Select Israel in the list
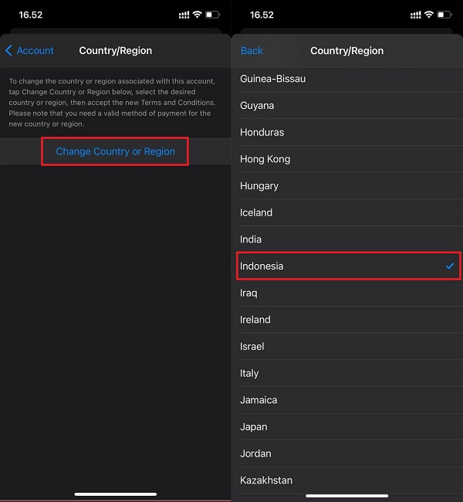 coord(252,347)
